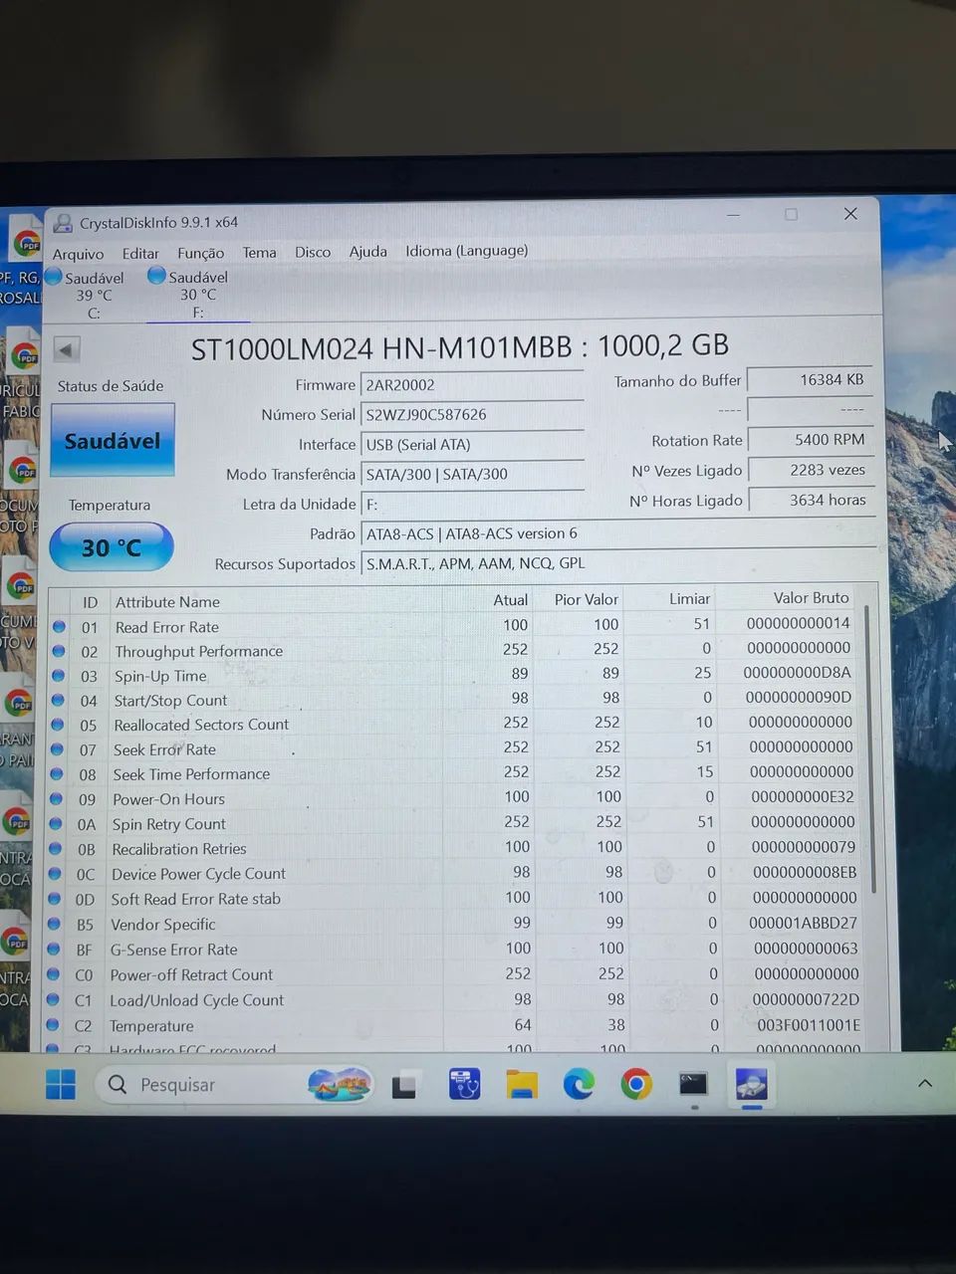Click the status dot for Start/Stop Count
Screen dimensions: 956x1274
click(x=58, y=700)
